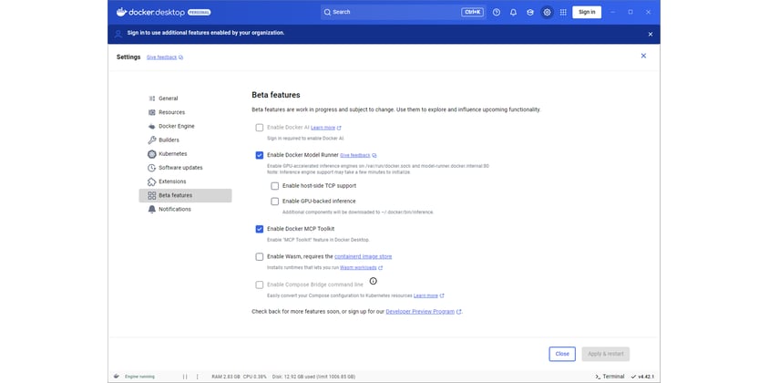Uncheck Enable Docker MCP Toolkit
The height and width of the screenshot is (383, 769).
[x=260, y=229]
